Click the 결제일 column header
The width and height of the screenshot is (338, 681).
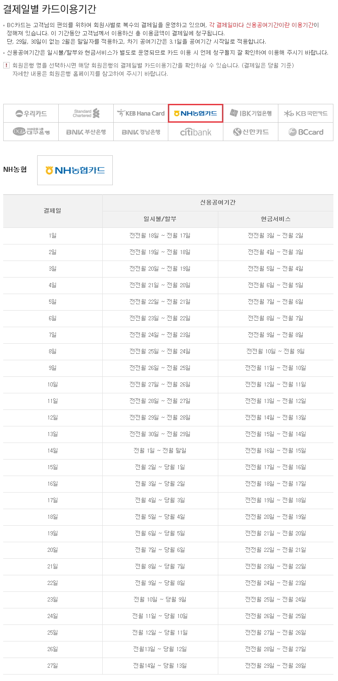(53, 211)
